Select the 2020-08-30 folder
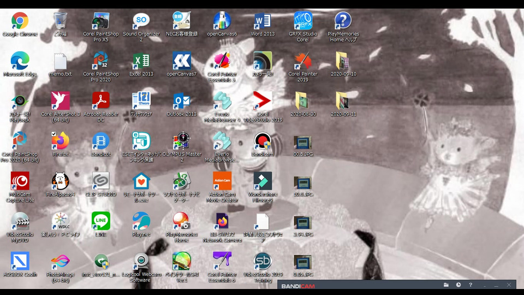This screenshot has width=524, height=295. click(303, 101)
